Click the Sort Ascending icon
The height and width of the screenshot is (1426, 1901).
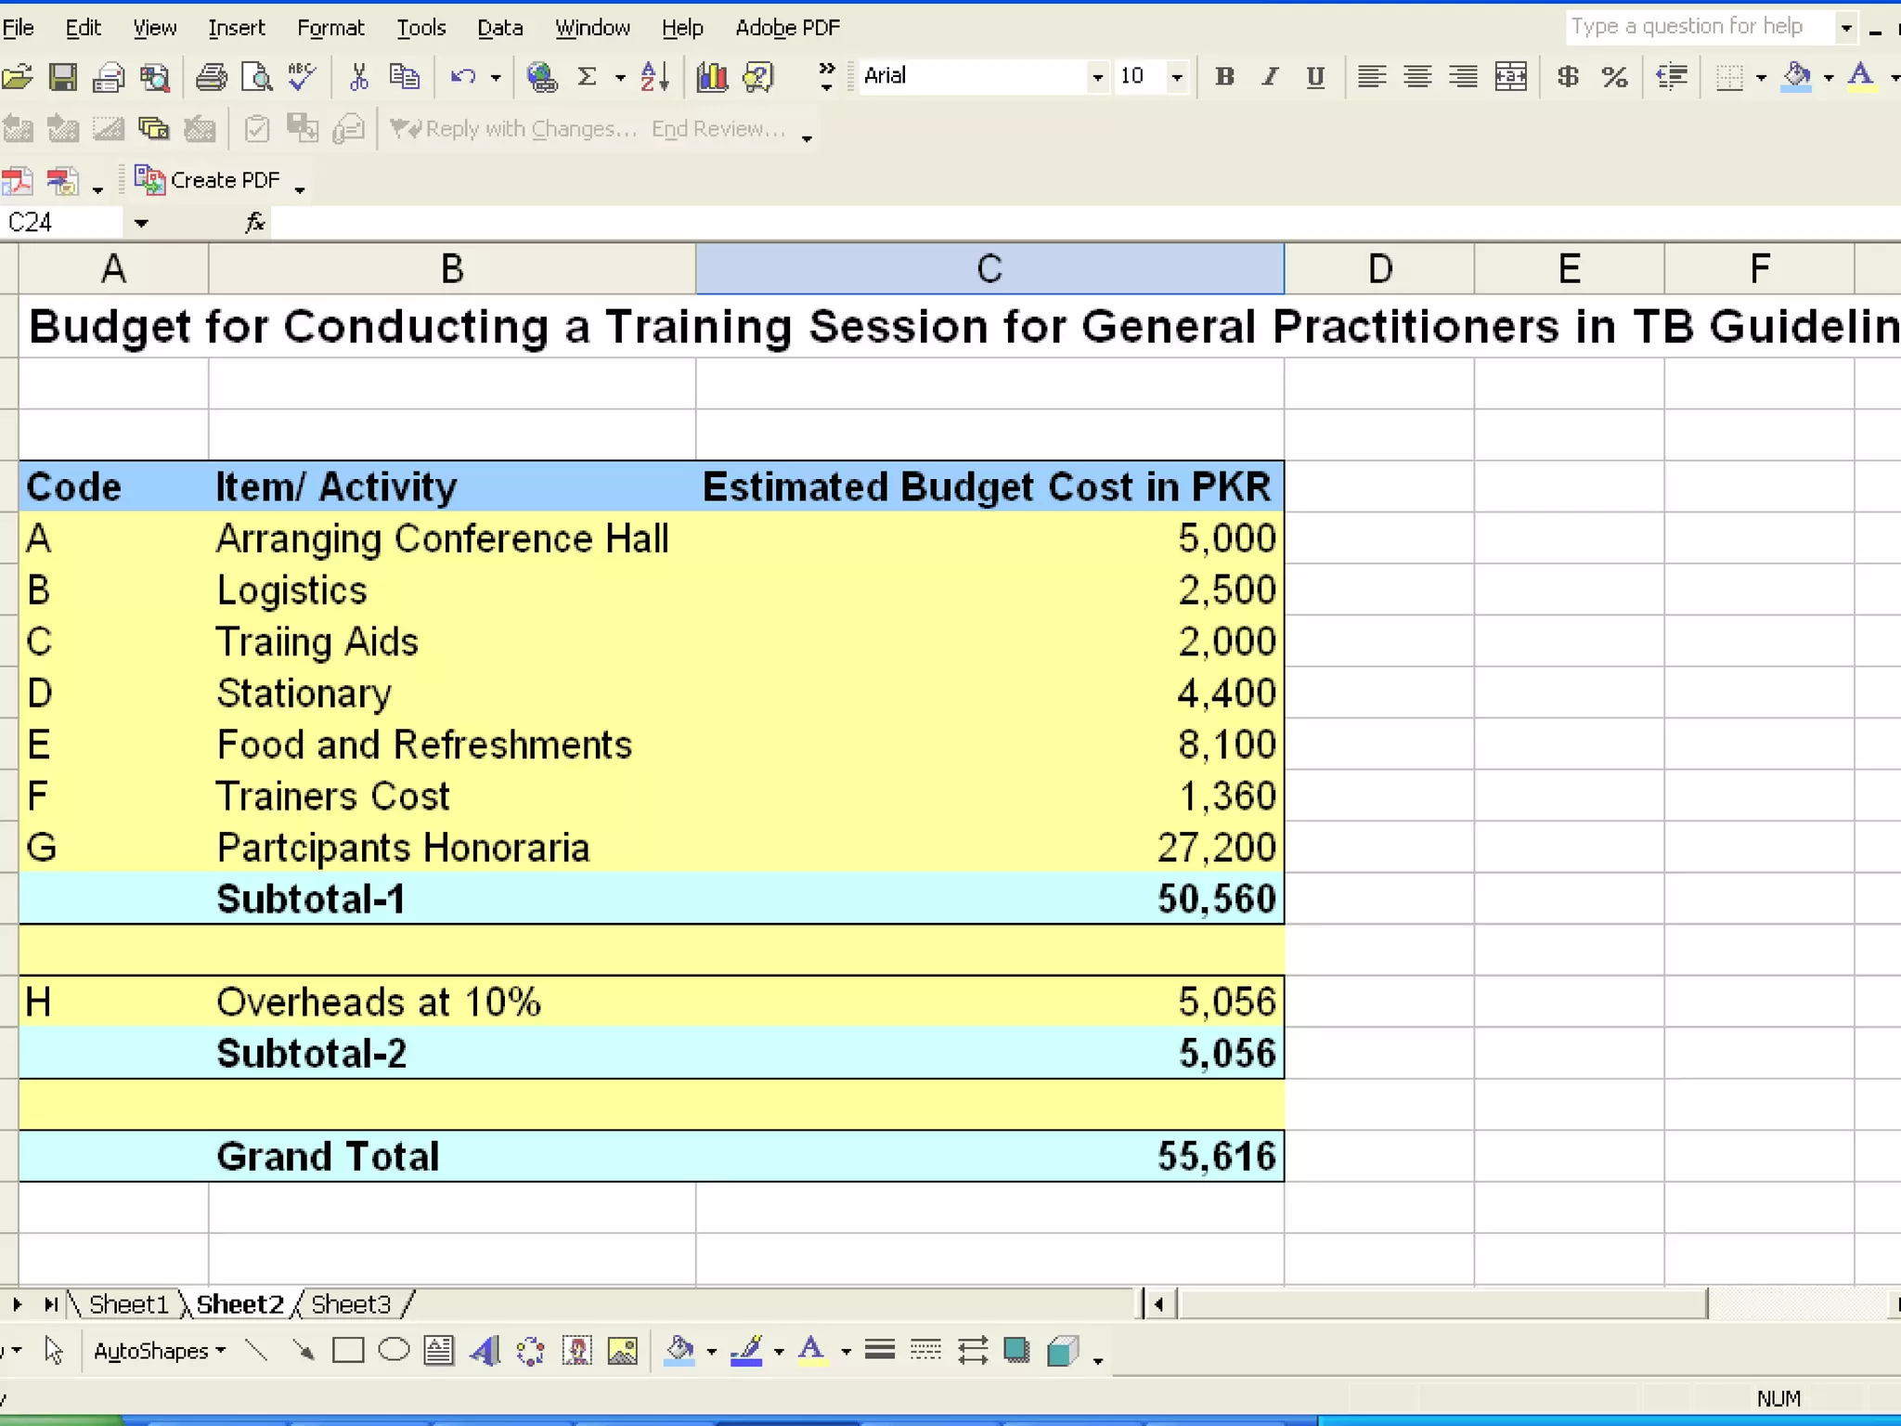tap(654, 76)
